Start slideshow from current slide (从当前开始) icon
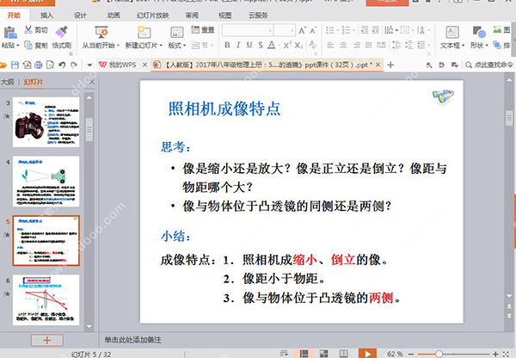 [x=101, y=33]
